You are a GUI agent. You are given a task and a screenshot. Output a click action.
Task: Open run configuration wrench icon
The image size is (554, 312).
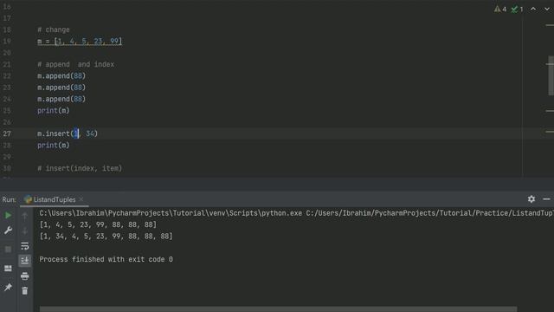(x=8, y=231)
